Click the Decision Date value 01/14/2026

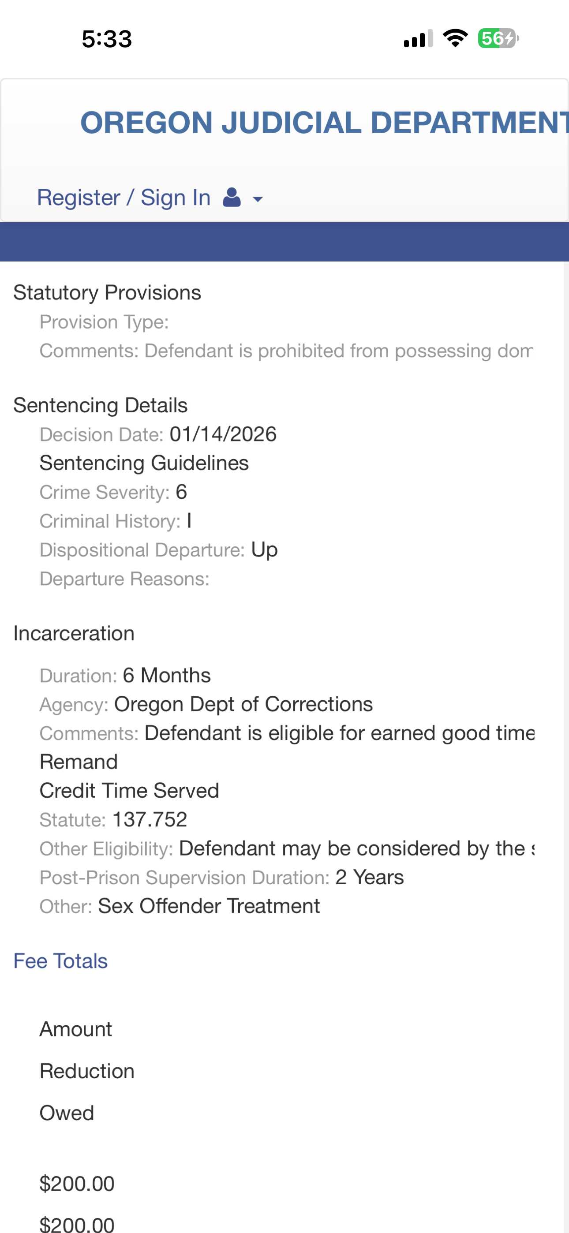[223, 434]
